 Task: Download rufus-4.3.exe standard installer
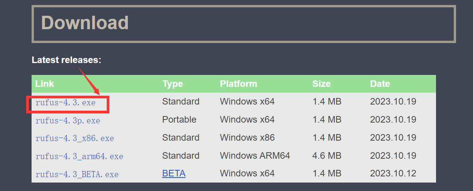65,103
